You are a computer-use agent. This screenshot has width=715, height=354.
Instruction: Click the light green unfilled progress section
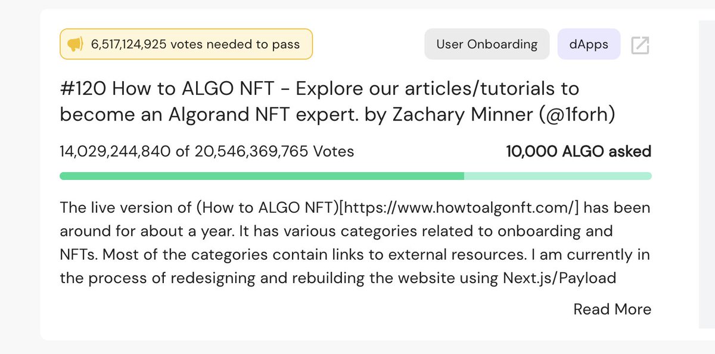pyautogui.click(x=558, y=176)
